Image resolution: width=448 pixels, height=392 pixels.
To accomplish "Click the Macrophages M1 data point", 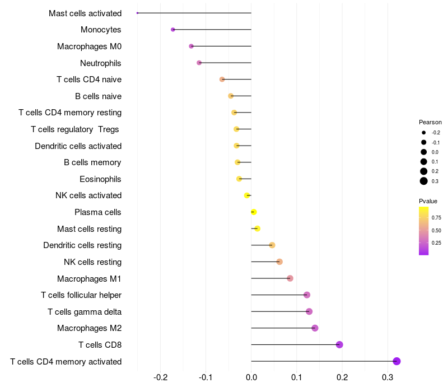I will [290, 278].
